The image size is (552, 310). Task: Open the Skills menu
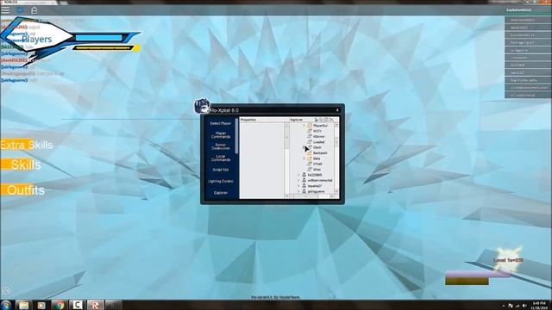pos(21,164)
